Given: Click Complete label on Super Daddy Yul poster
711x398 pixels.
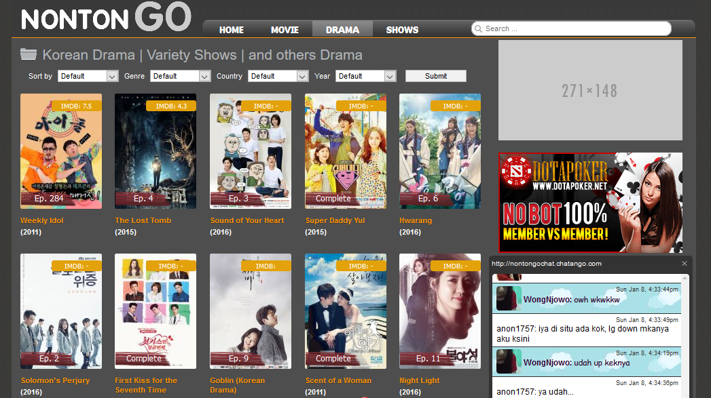Looking at the screenshot, I should click(333, 198).
